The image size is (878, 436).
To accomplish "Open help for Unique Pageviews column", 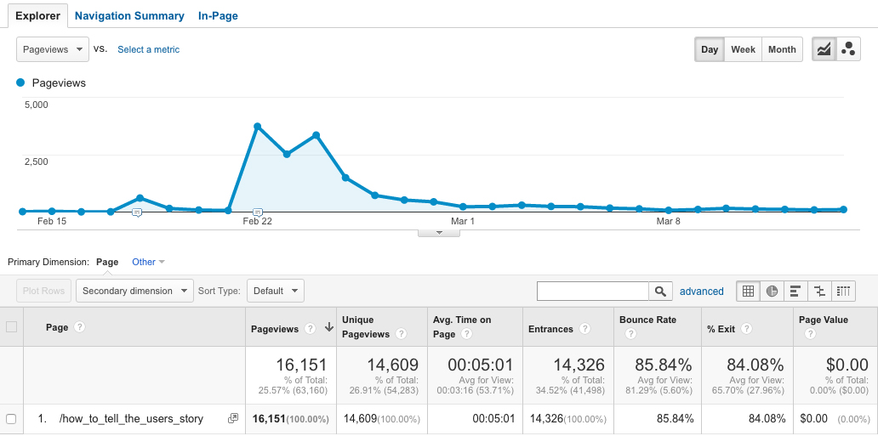I will (x=401, y=334).
